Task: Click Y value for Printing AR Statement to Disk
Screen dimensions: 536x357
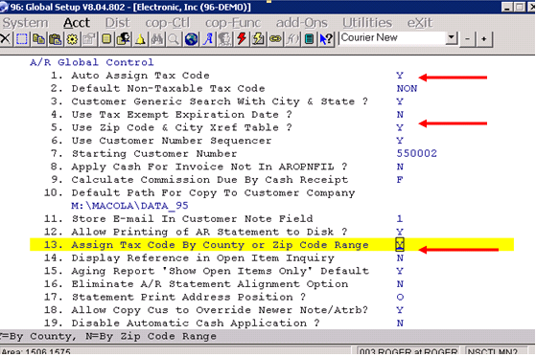Action: pyautogui.click(x=400, y=232)
